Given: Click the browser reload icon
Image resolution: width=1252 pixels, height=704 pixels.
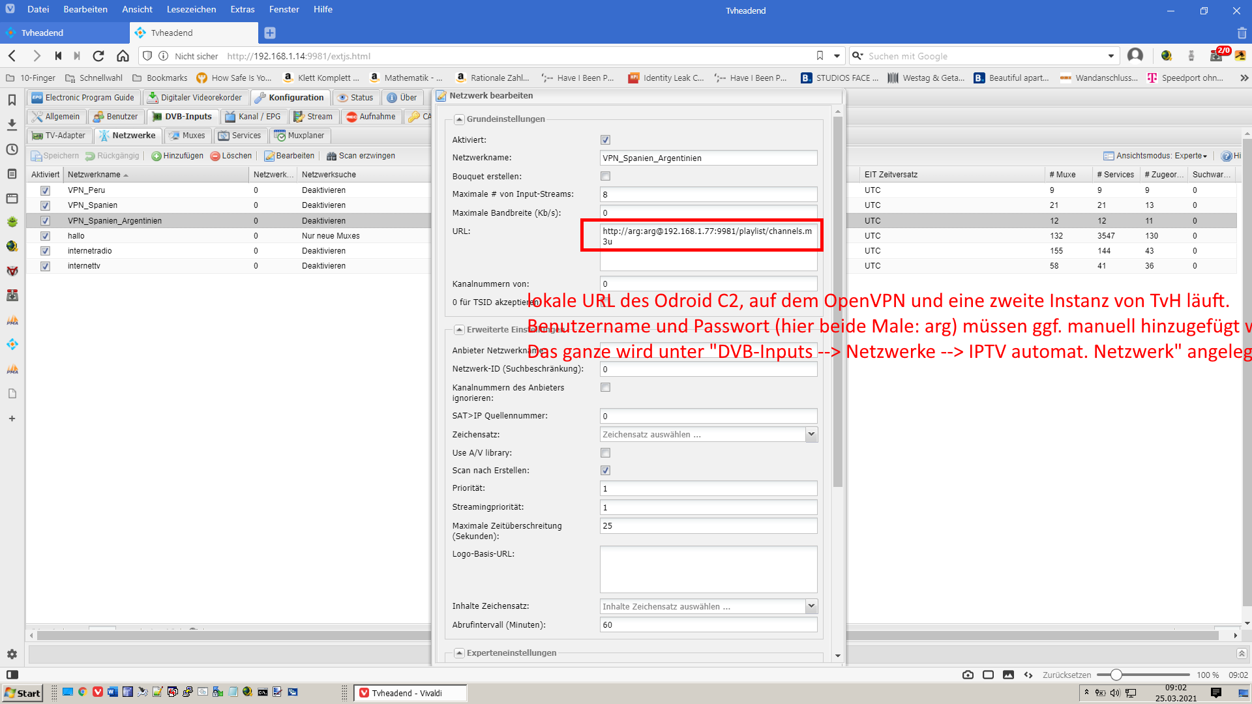Looking at the screenshot, I should tap(98, 56).
